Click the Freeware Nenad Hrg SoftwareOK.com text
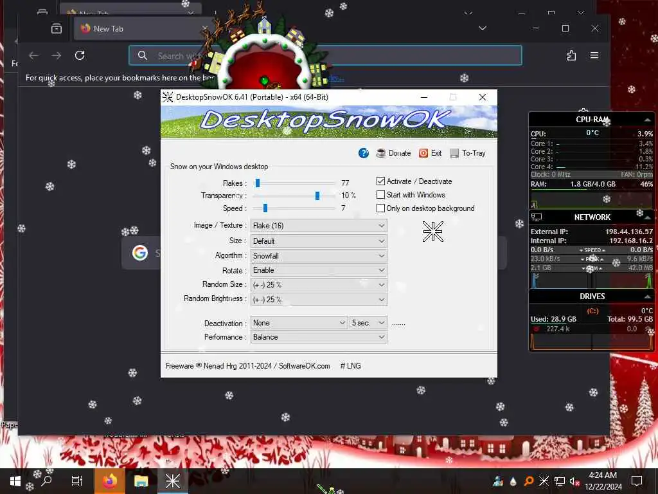 [x=247, y=366]
